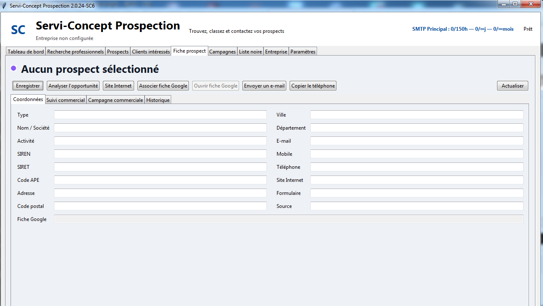Open the Historique sub-tab
543x306 pixels.
tap(158, 100)
